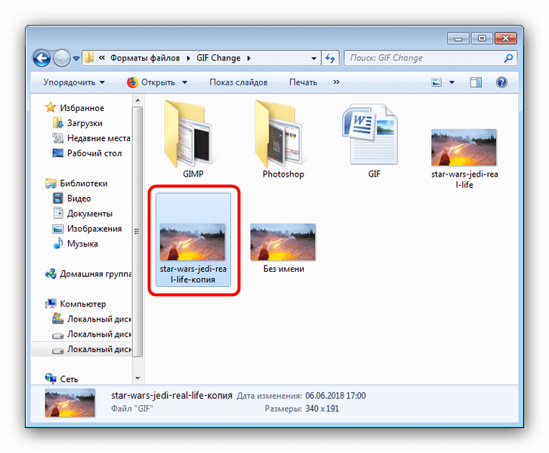Viewport: 549px width, 453px height.
Task: Click the folder icon in the address bar
Action: pos(89,58)
